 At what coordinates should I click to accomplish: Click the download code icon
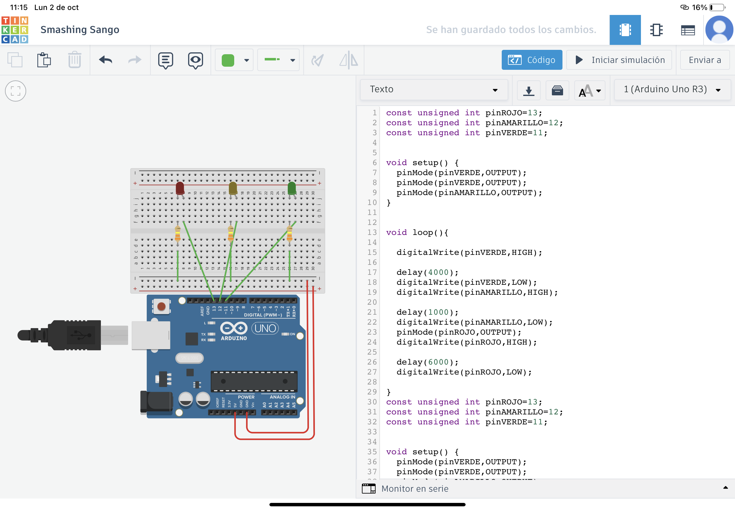click(x=529, y=91)
